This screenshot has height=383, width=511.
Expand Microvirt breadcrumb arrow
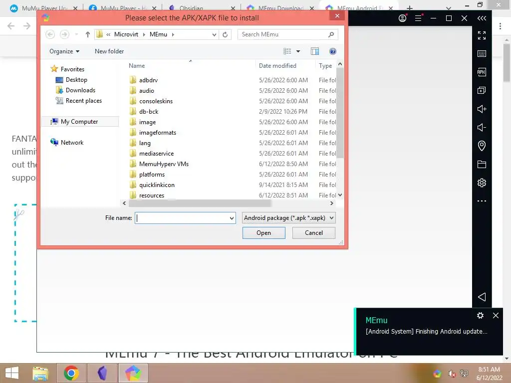[144, 34]
